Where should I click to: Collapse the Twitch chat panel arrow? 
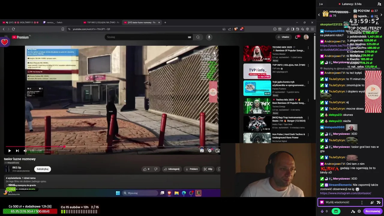tap(321, 4)
